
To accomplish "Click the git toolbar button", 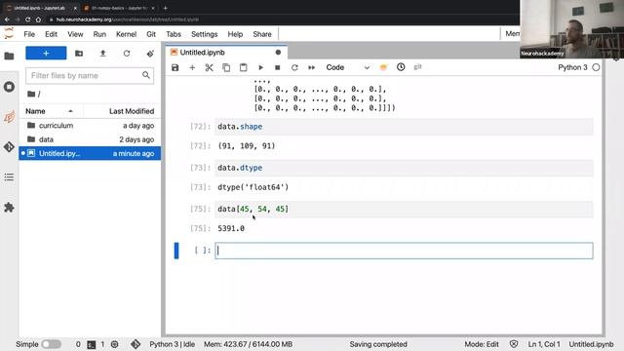I will [417, 67].
